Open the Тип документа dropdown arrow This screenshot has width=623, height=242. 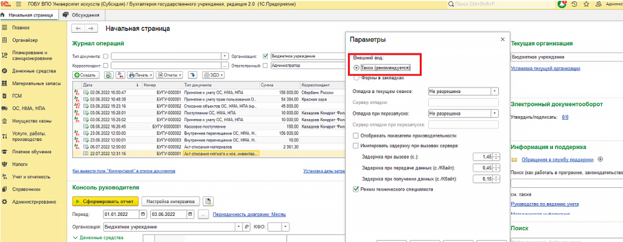(x=225, y=56)
